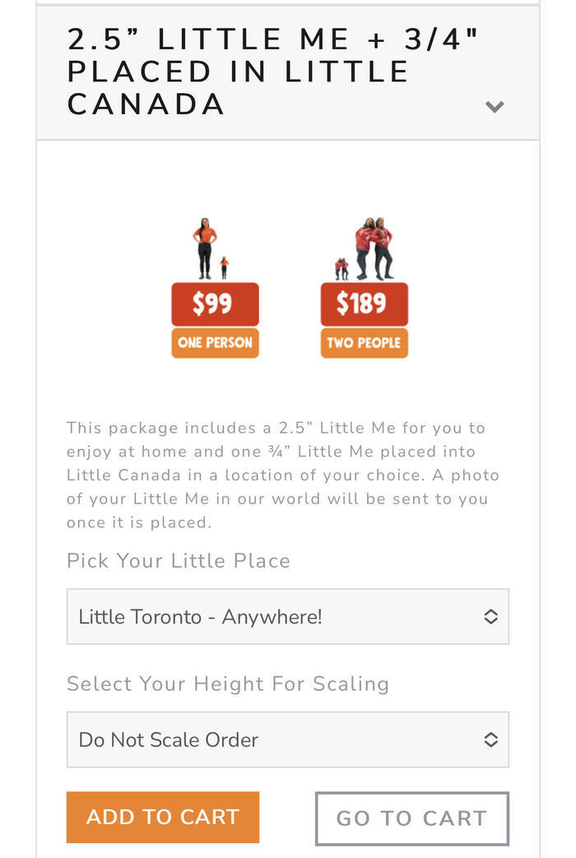Click the TWO PEOPLE orange label
Viewport: 576px width, 858px height.
coord(364,343)
